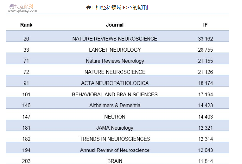Screen dimensions: 242x164
Task: Select the IF column header
Action: coord(205,25)
